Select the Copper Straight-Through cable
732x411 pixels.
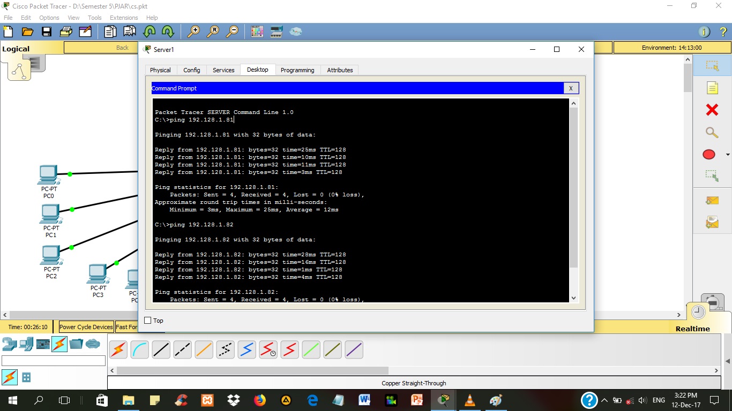(x=161, y=349)
